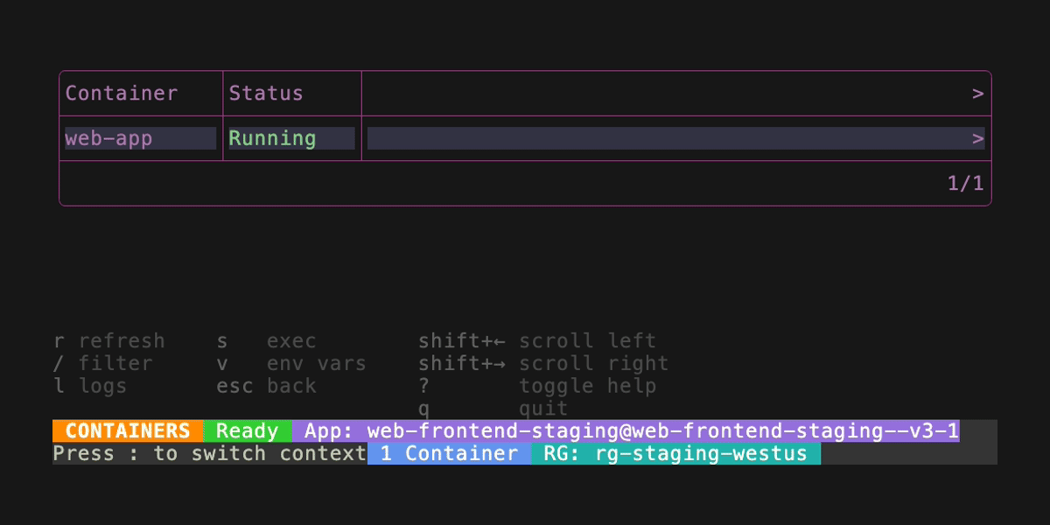Select the Container column header
The image size is (1050, 525).
[122, 93]
